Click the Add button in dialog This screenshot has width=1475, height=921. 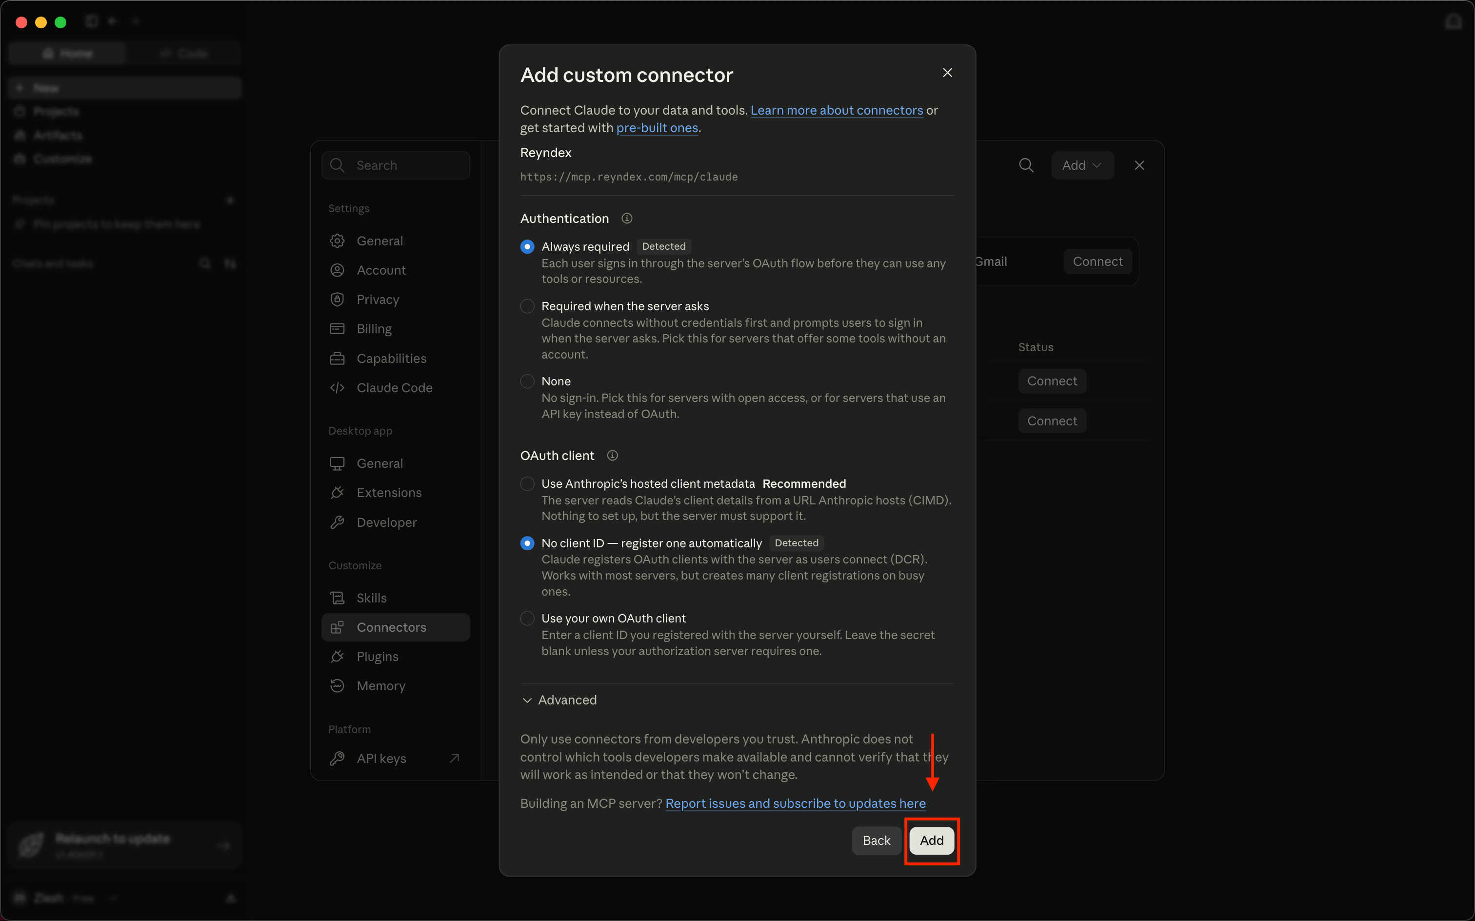coord(932,841)
